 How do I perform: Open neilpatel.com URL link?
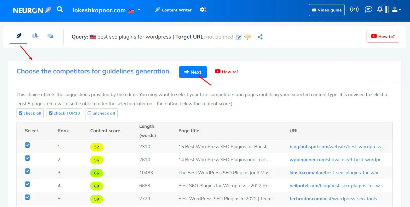(336, 186)
